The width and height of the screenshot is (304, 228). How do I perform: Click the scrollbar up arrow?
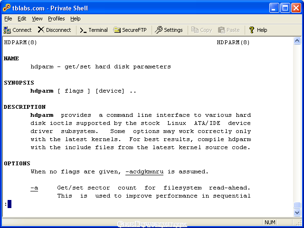coord(297,41)
